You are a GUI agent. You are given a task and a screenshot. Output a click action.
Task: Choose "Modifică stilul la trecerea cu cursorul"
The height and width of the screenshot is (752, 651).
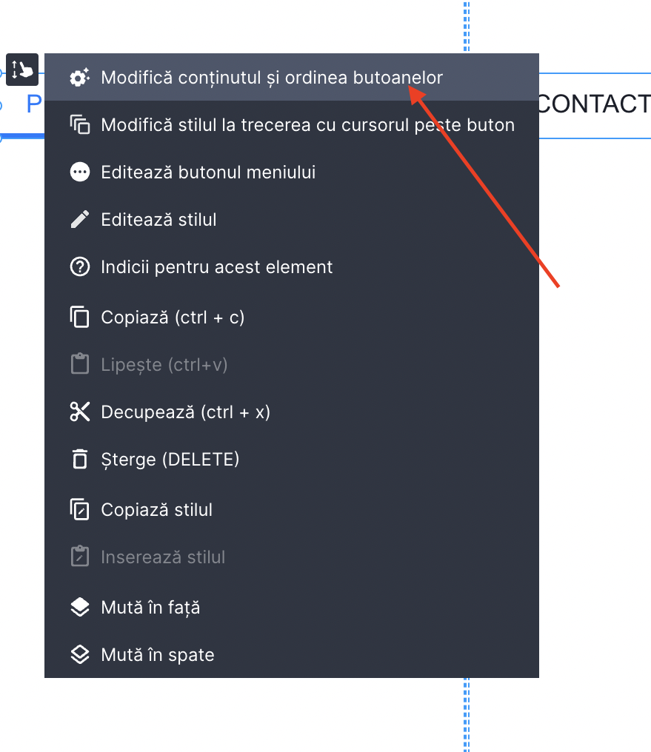[307, 125]
